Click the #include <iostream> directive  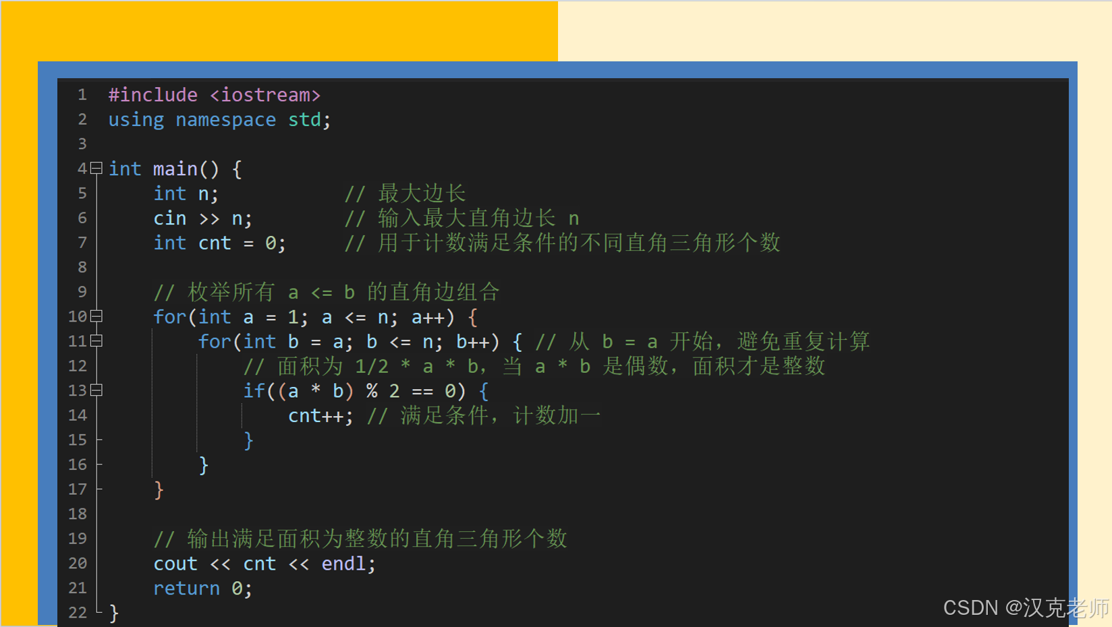[215, 94]
